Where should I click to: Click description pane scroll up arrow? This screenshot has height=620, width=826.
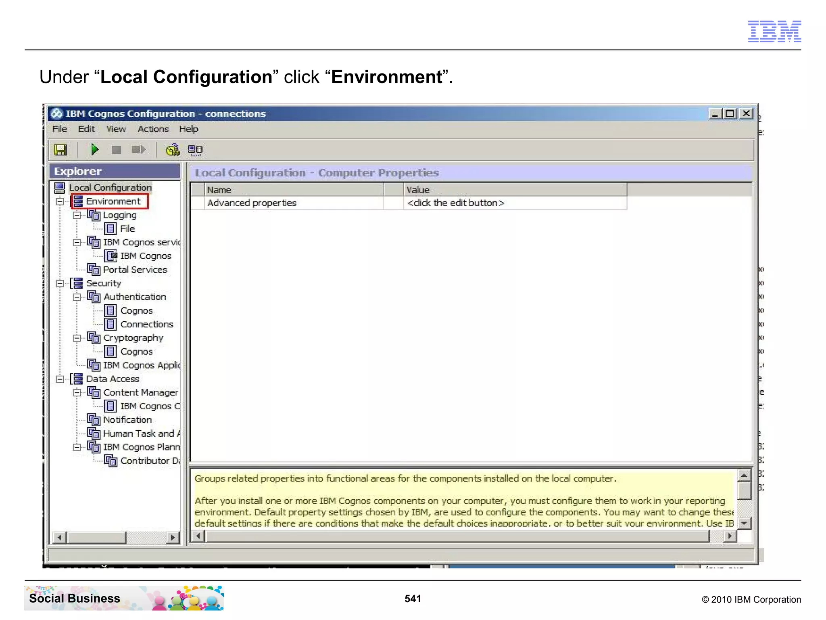(x=744, y=475)
